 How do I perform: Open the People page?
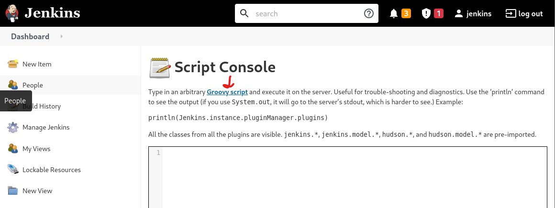pyautogui.click(x=33, y=85)
